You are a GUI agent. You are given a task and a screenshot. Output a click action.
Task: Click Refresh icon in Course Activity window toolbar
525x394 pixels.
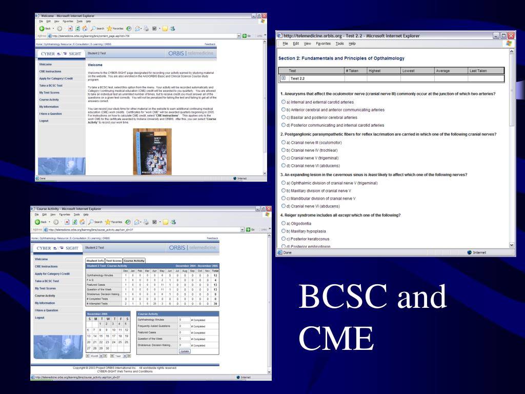75,222
